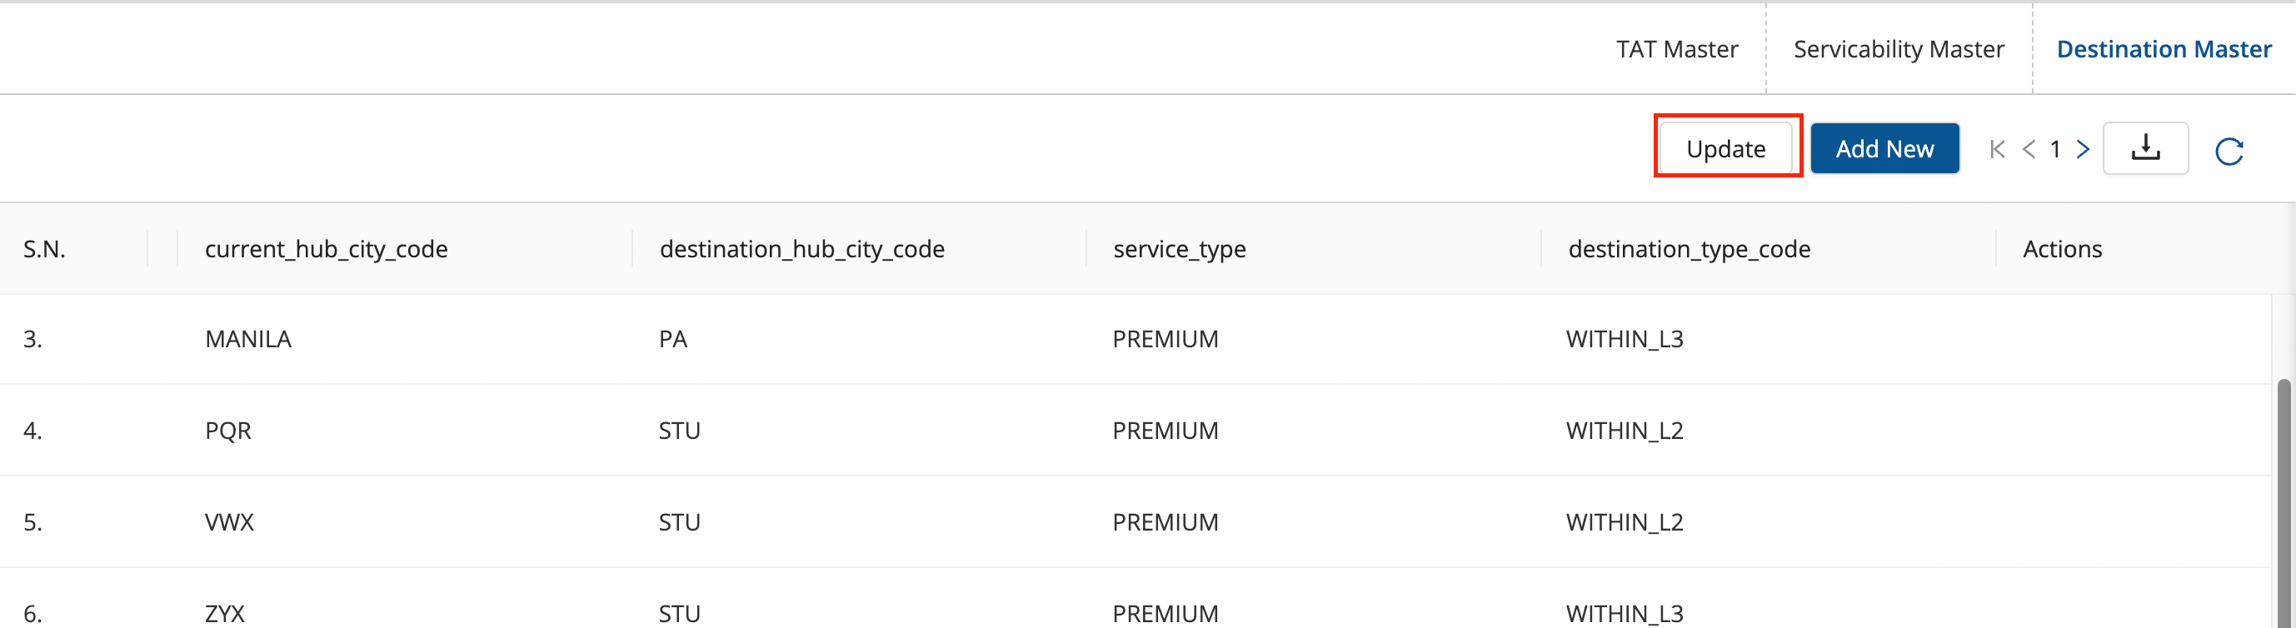Go to previous page chevron
The image size is (2296, 628).
pos(2029,149)
